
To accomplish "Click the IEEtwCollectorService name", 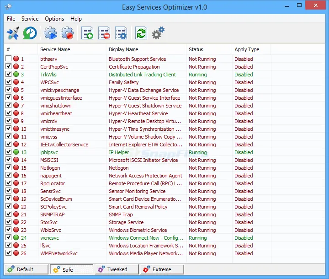I will click(x=64, y=145).
